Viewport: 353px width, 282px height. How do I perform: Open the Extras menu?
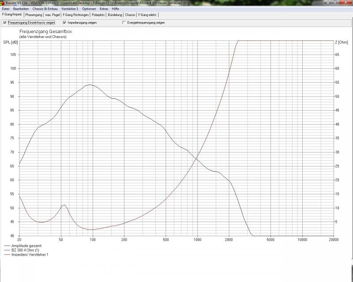point(104,9)
